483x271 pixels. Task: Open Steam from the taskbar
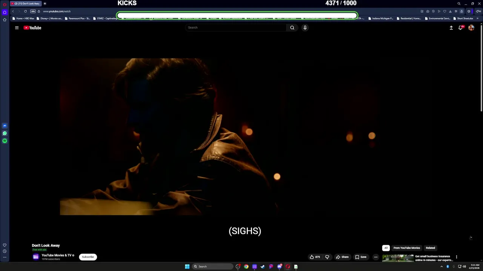(263, 266)
